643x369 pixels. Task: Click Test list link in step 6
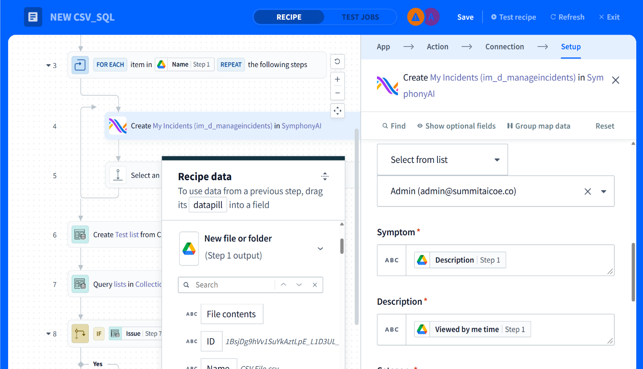coord(127,235)
